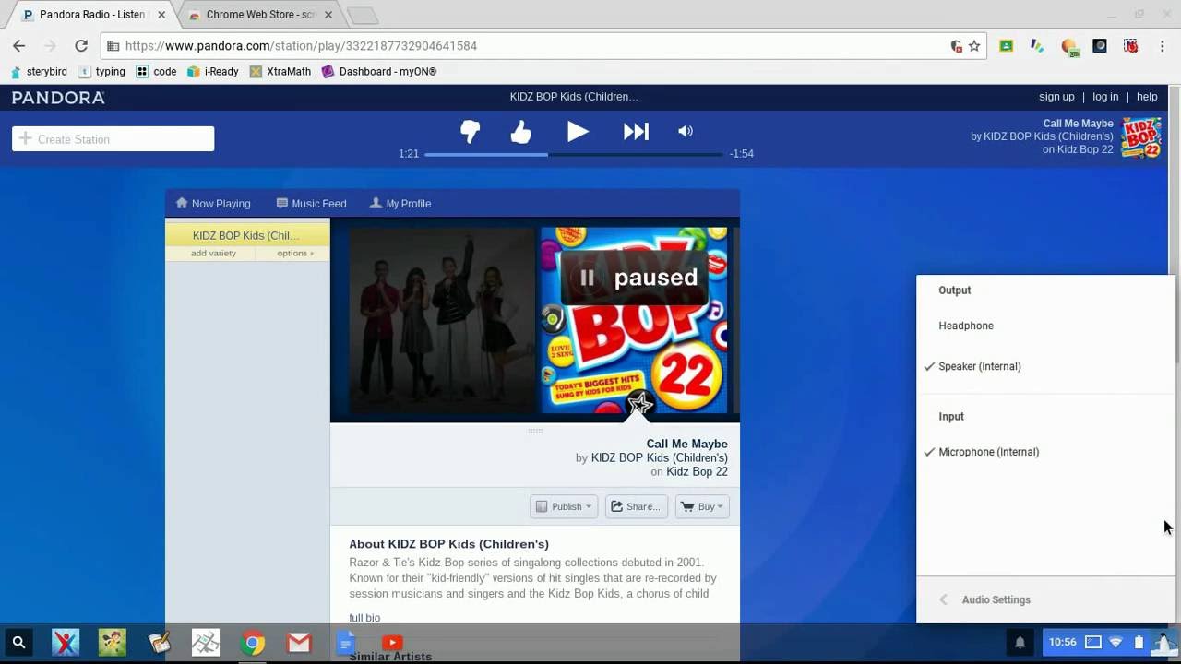Open the Buy dropdown
Screen dimensions: 1181x664
702,506
